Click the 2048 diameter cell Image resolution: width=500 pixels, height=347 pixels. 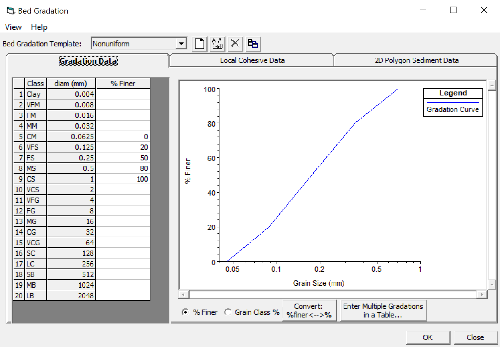pos(71,296)
